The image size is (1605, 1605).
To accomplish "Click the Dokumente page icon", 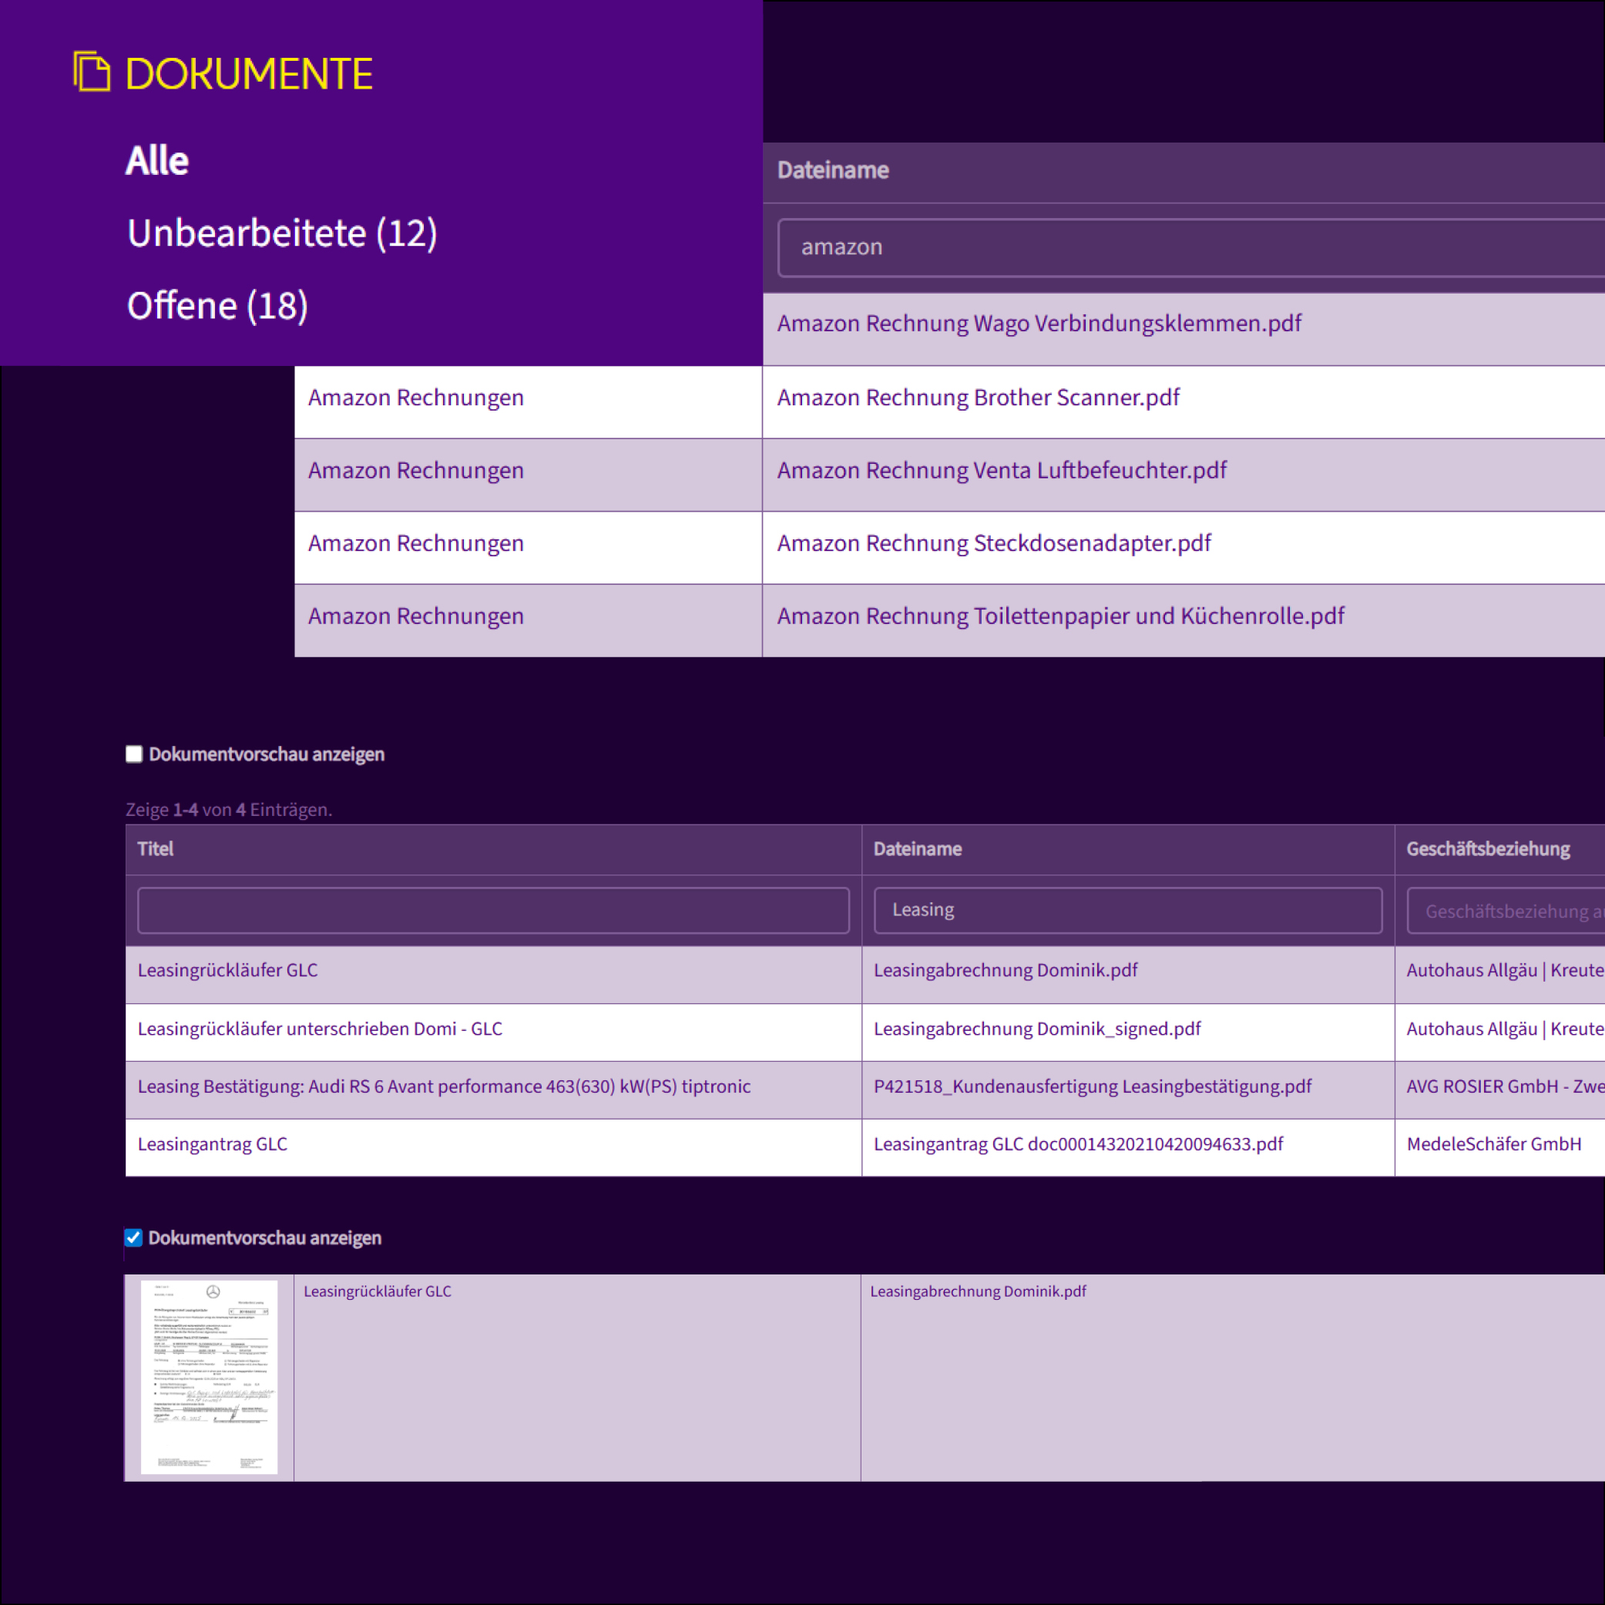I will tap(92, 72).
